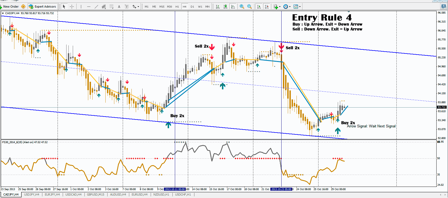Screen dimensions: 448x198
Task: Select the Fibonacci retracement tool
Action: pyautogui.click(x=112, y=7)
